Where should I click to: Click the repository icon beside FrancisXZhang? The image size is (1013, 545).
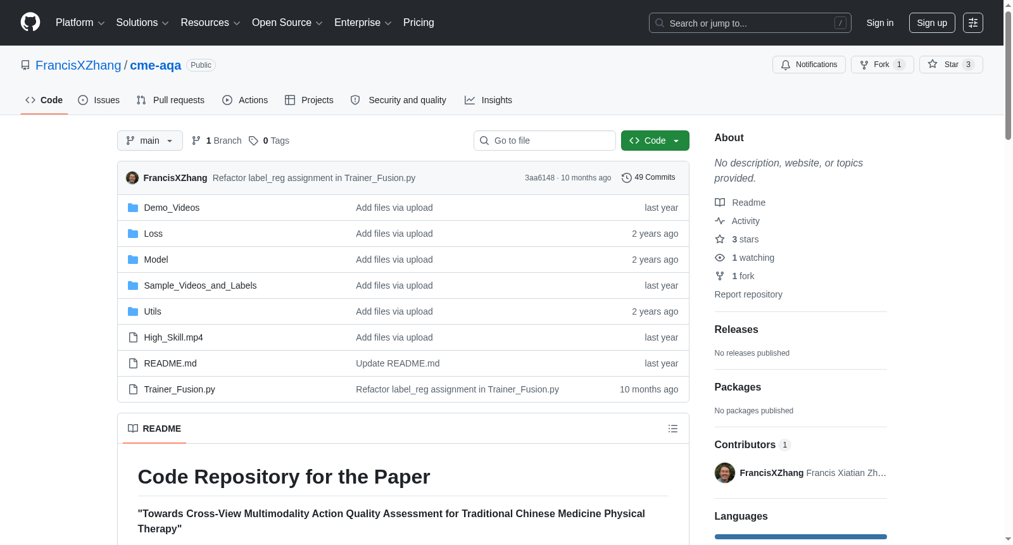tap(25, 65)
